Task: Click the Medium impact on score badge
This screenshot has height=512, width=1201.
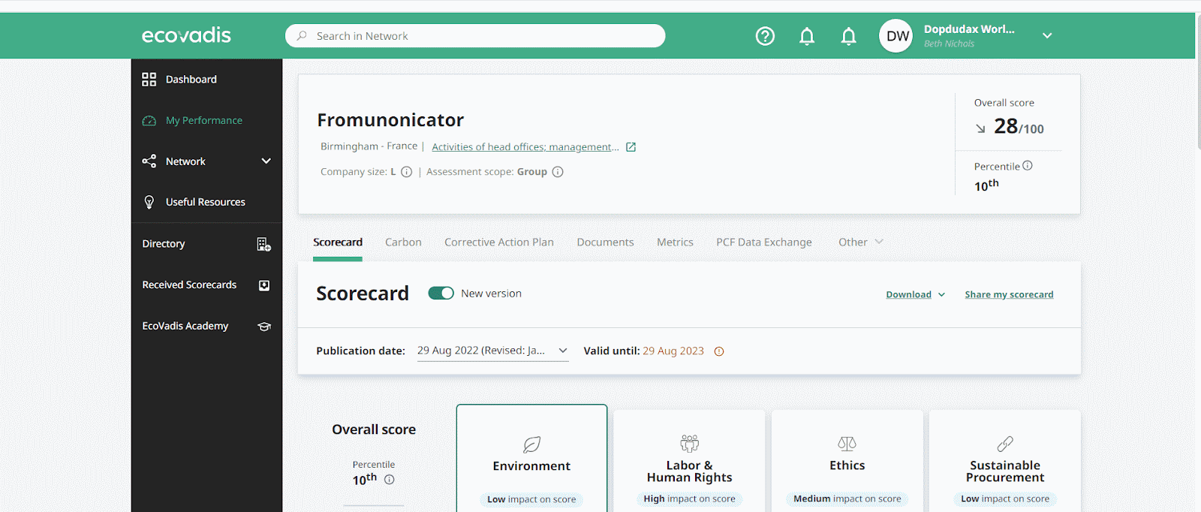Action: tap(847, 499)
